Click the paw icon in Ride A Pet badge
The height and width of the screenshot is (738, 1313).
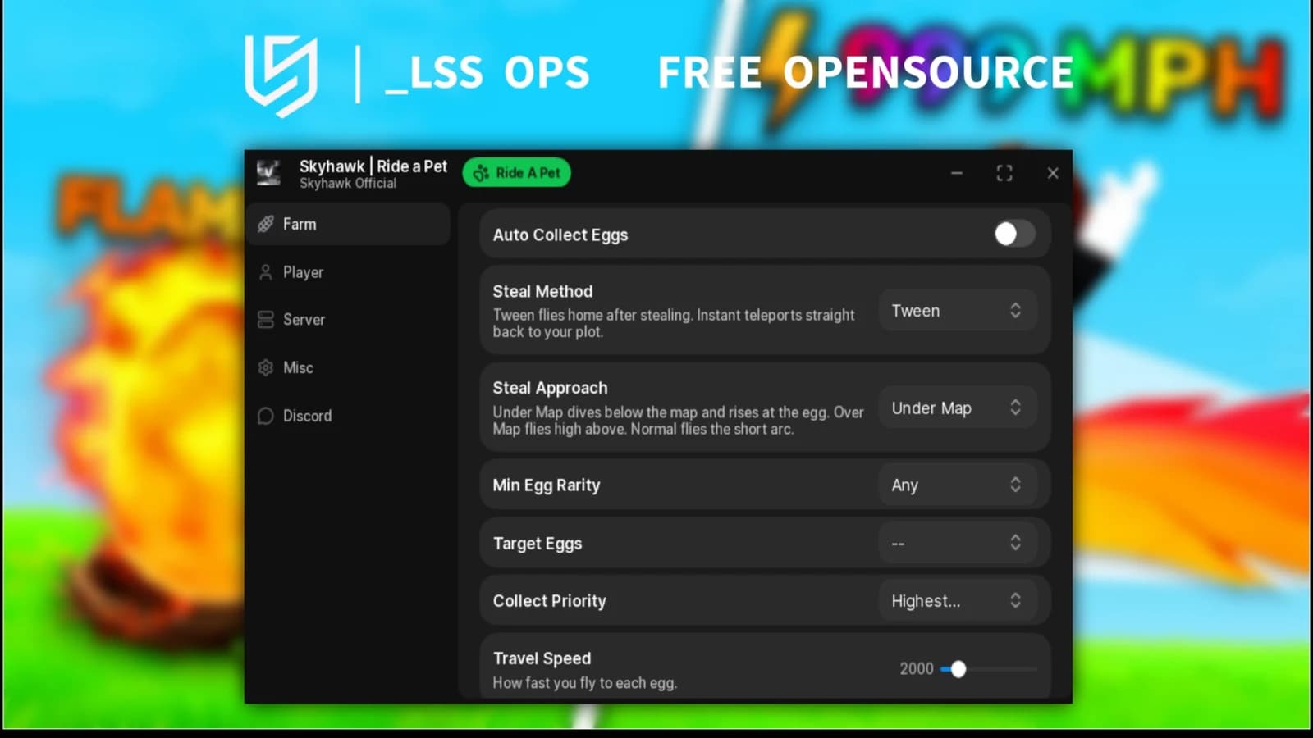[481, 173]
